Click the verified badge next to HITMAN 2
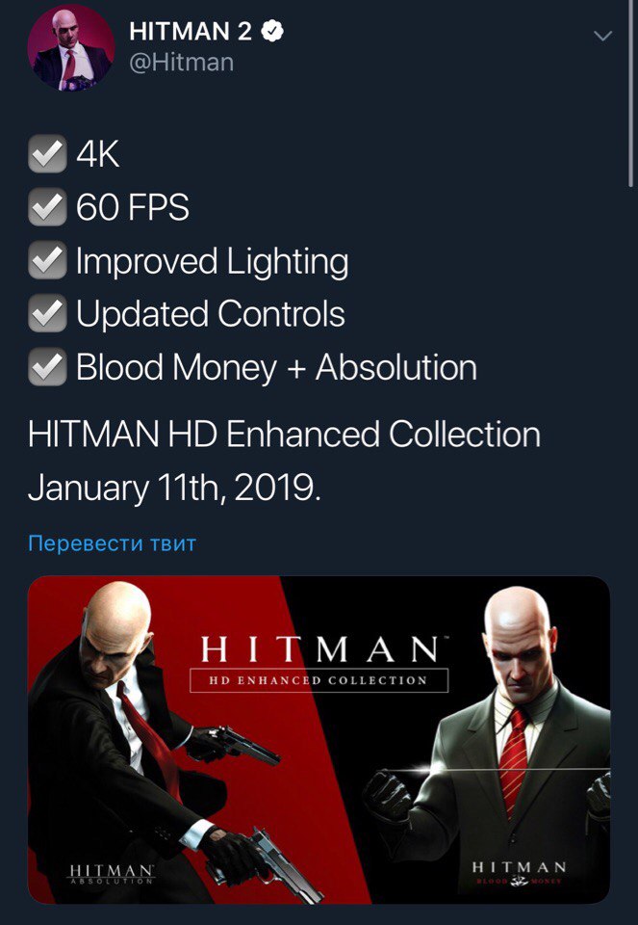638x925 pixels. coord(271,31)
